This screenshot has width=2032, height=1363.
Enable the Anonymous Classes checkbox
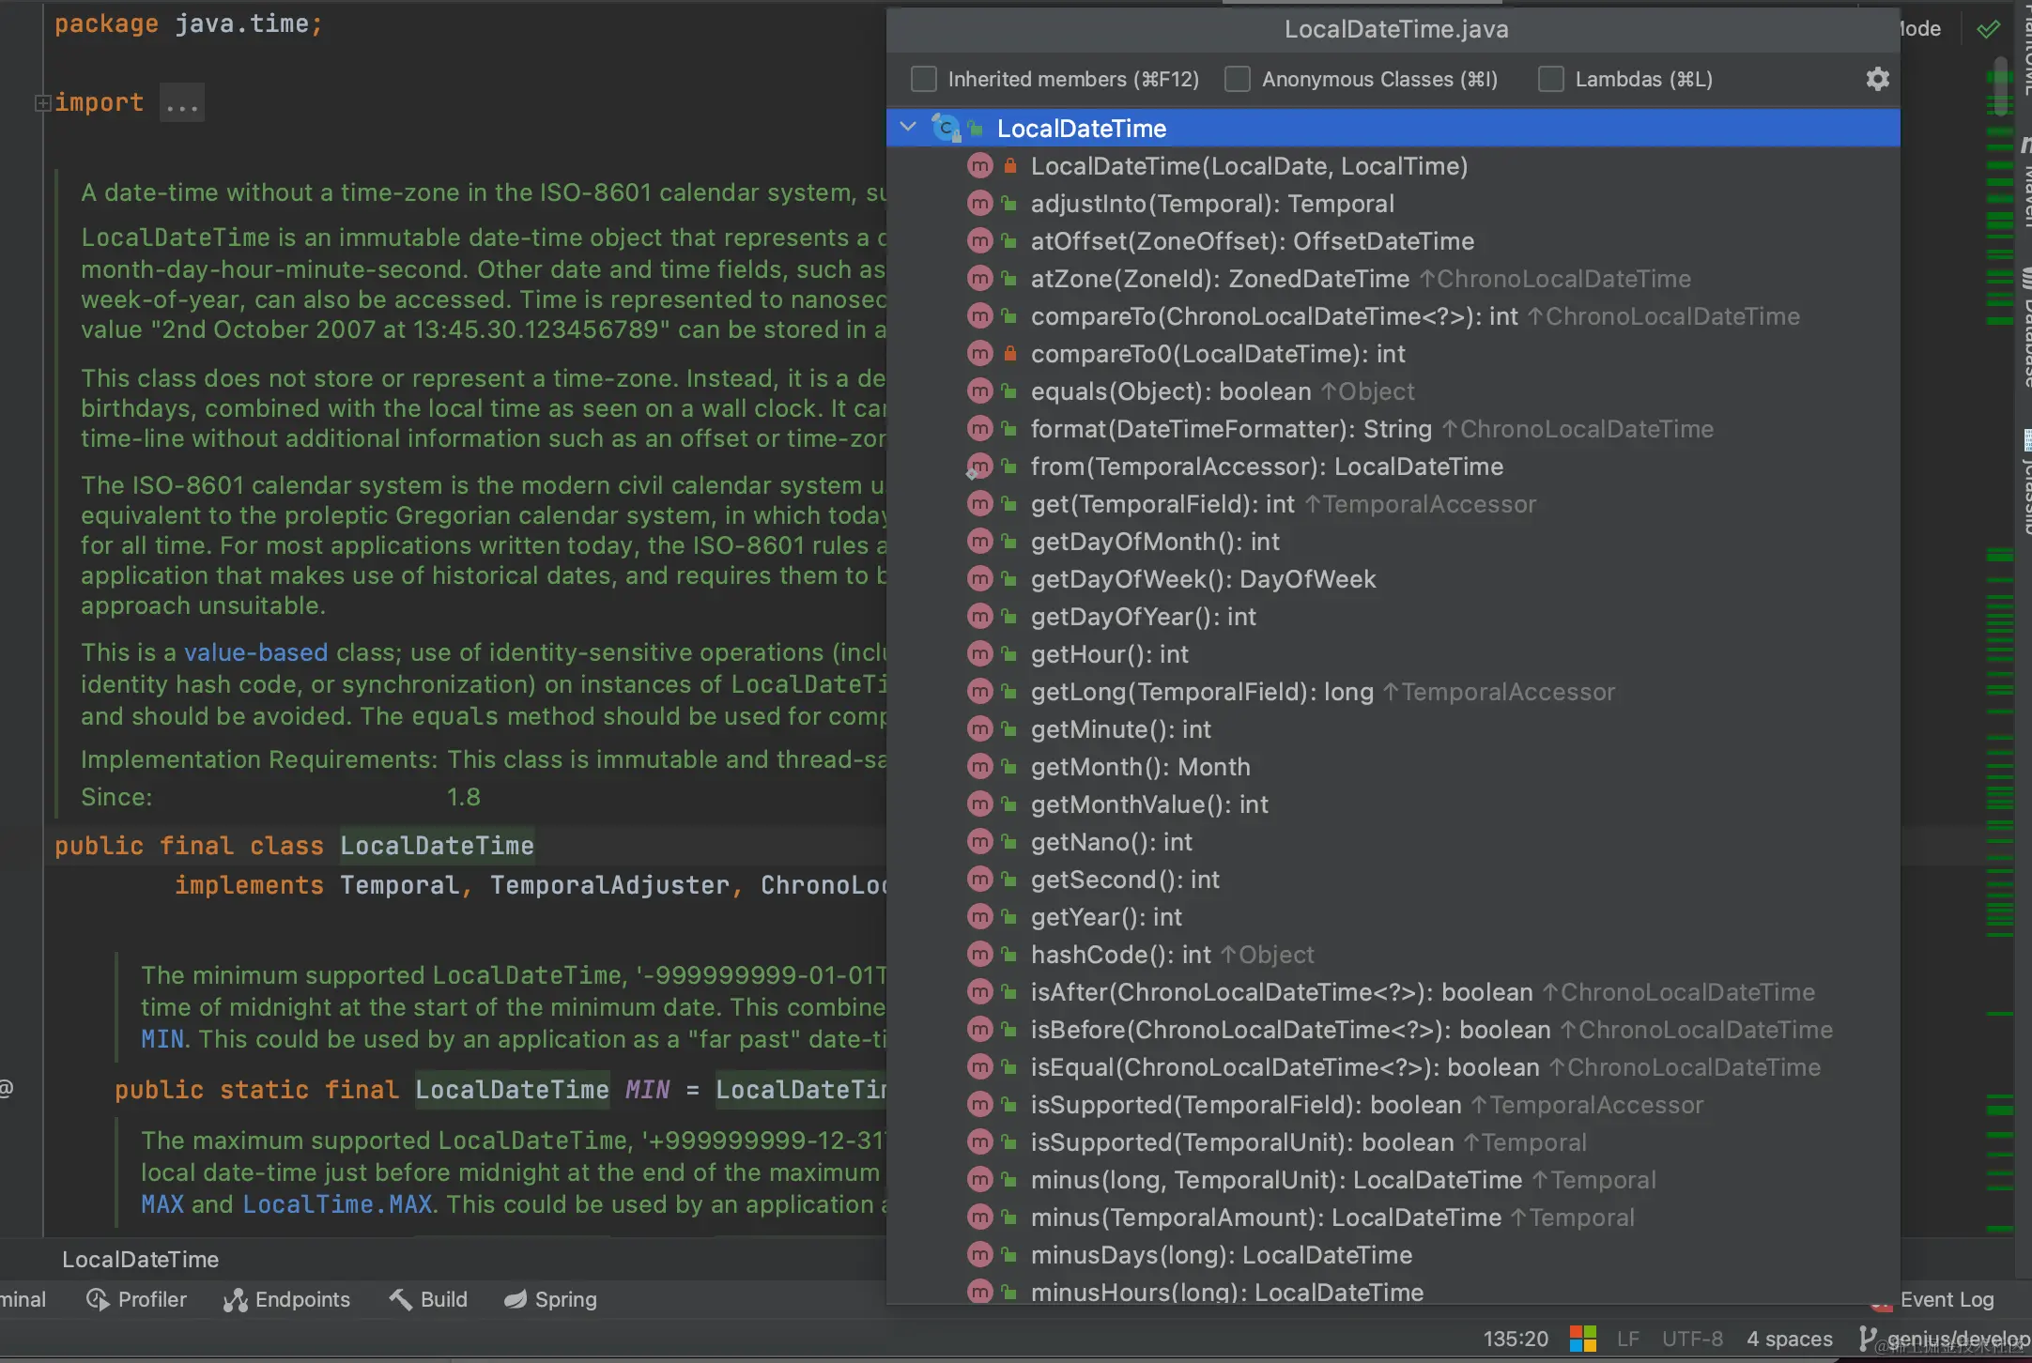pyautogui.click(x=1238, y=79)
